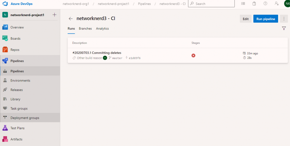Switch to the Branches tab
The image size is (290, 146).
pos(85,29)
